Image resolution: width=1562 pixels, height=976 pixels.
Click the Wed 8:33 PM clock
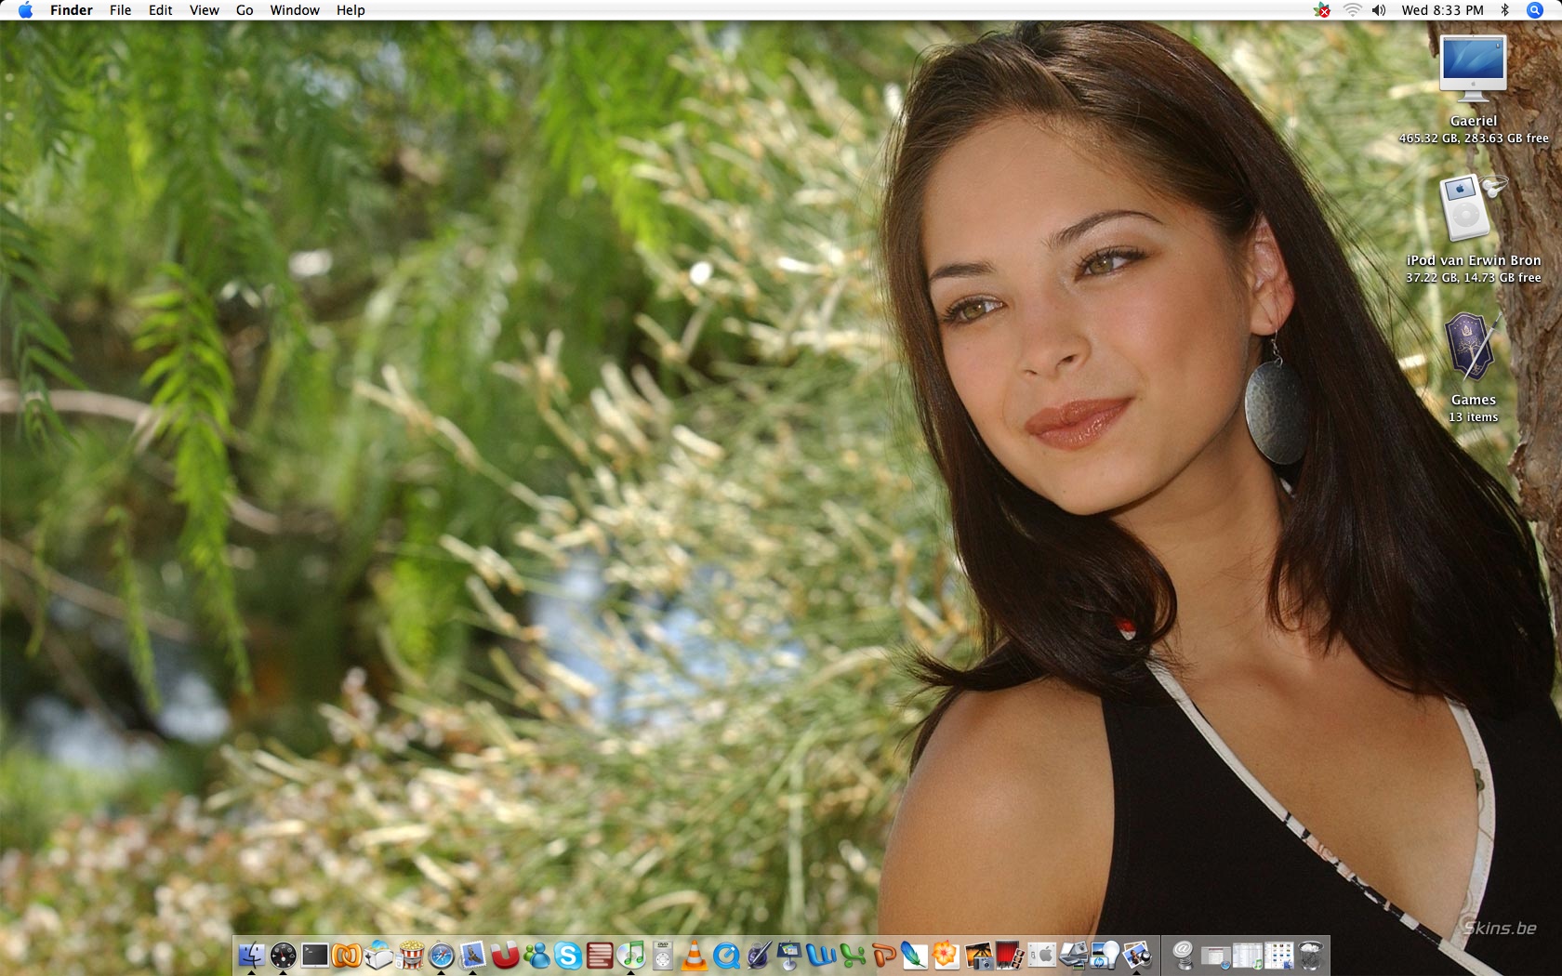pyautogui.click(x=1442, y=10)
